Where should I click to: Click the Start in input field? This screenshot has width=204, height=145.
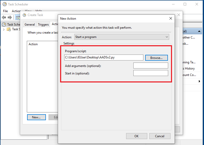click(x=151, y=73)
